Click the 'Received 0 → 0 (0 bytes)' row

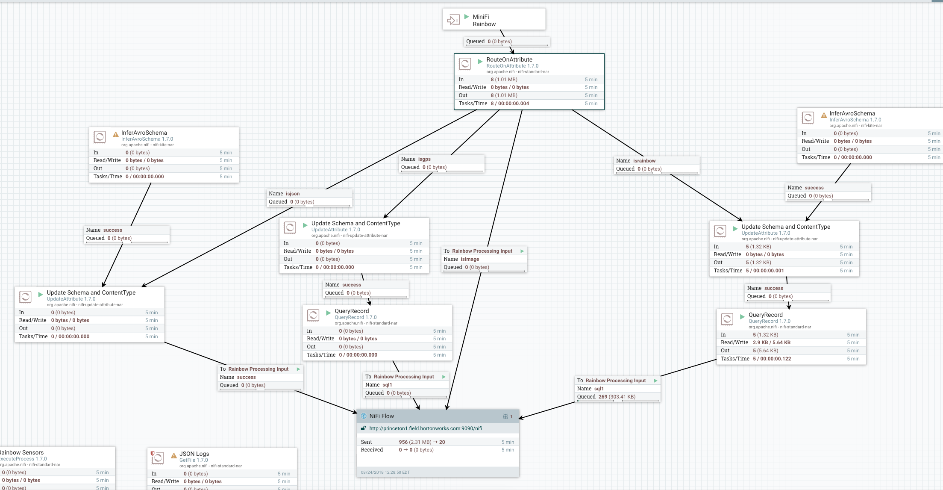pyautogui.click(x=438, y=450)
